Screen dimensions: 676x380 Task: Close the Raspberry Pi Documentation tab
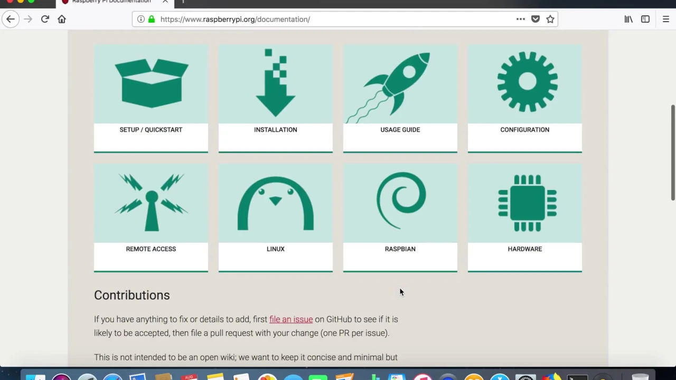point(165,2)
